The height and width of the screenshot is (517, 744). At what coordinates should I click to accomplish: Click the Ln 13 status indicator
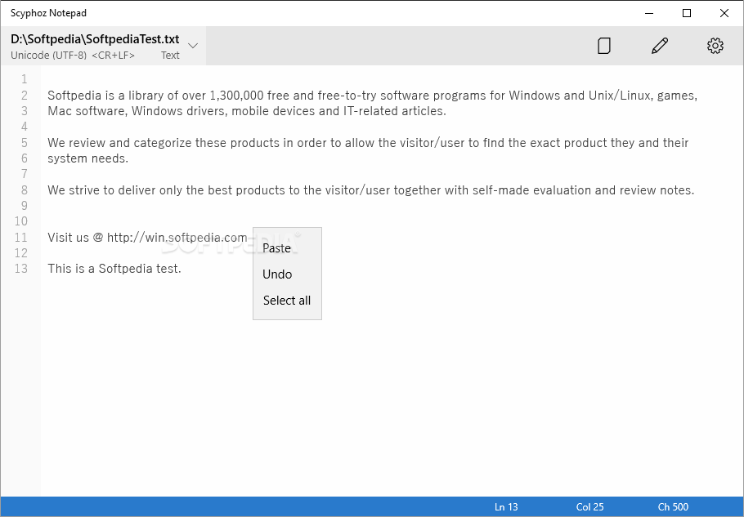click(x=506, y=506)
